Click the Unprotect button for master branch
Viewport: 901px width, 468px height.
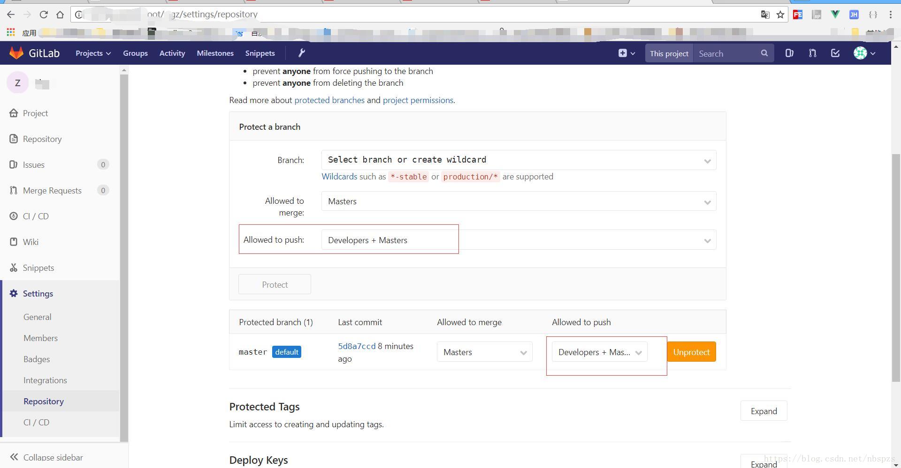click(x=691, y=352)
